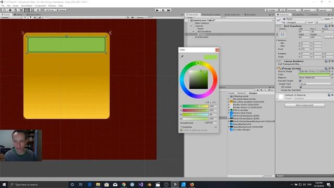Select the Move tool in Unity toolbar
This screenshot has height=188, width=334.
(x=10, y=10)
